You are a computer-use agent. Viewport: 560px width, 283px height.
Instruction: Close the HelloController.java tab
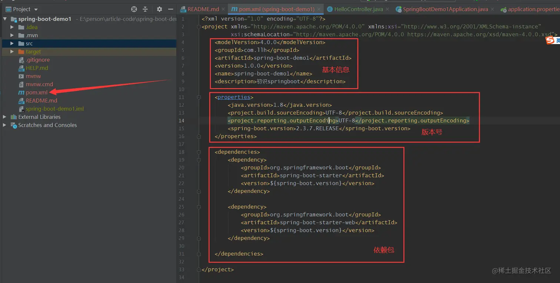(387, 9)
